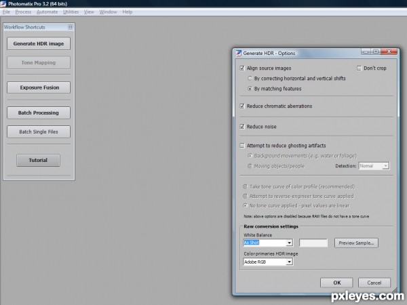Select Moving objects/people radio option
The image size is (407, 305).
pyautogui.click(x=250, y=166)
